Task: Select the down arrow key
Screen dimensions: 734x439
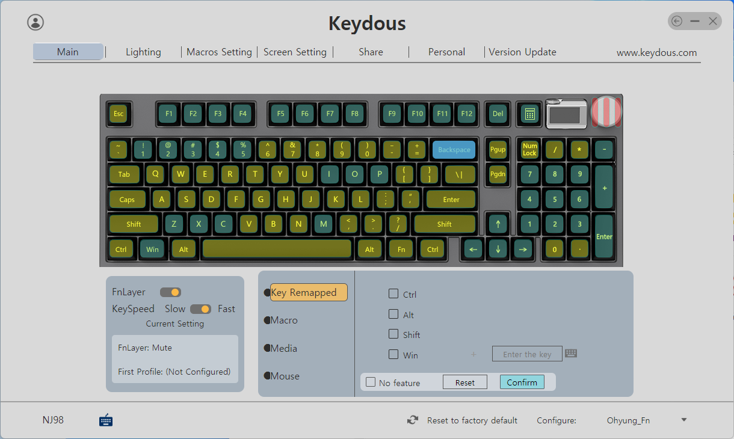Action: tap(498, 249)
